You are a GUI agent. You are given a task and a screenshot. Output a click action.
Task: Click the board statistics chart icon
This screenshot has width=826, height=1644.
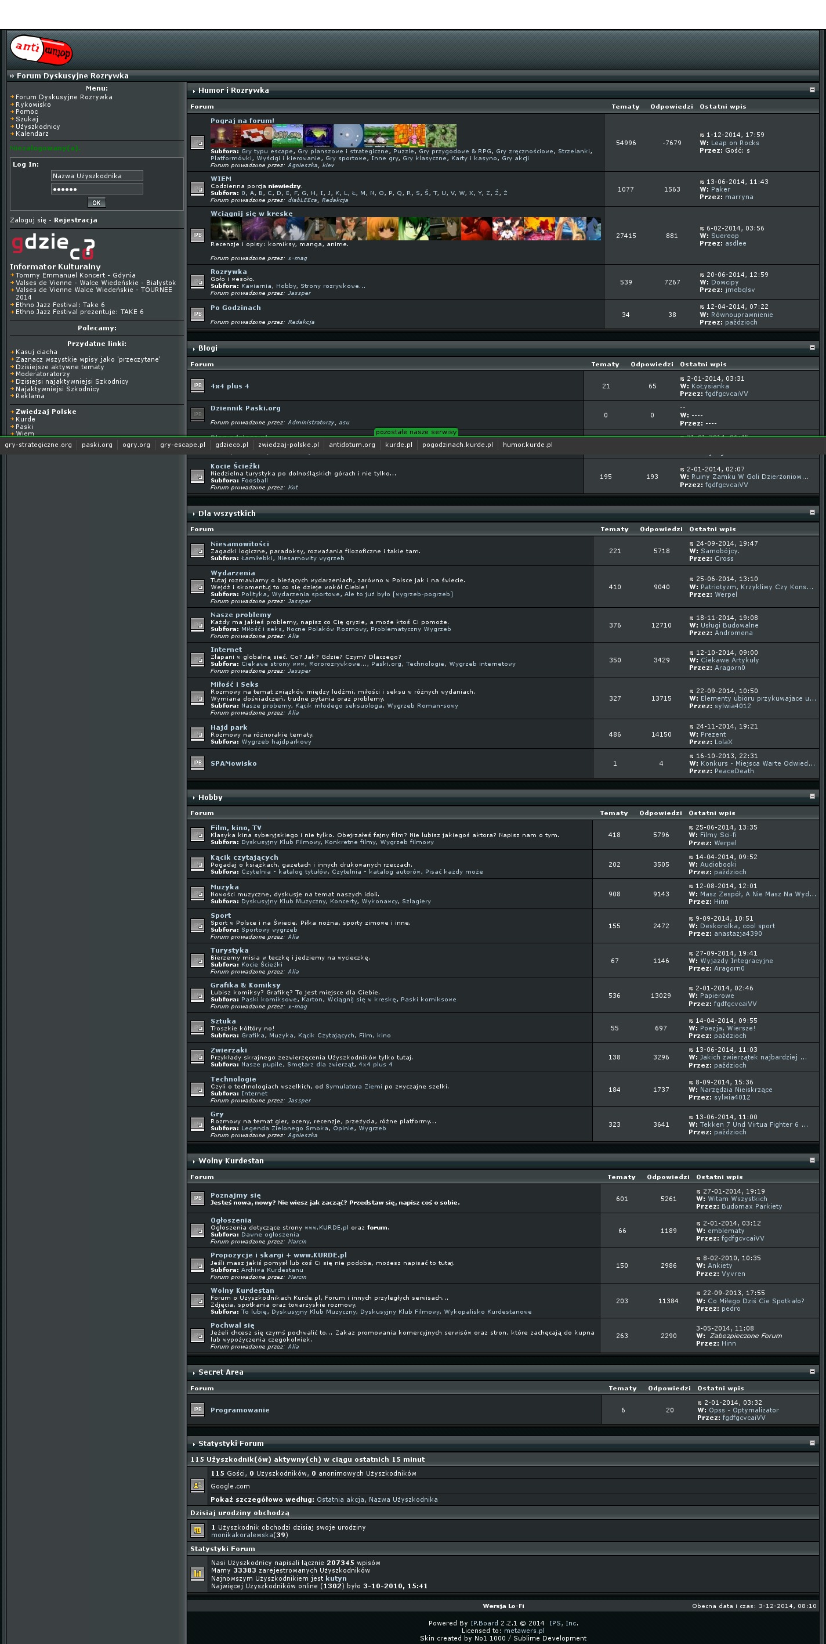point(198,1574)
